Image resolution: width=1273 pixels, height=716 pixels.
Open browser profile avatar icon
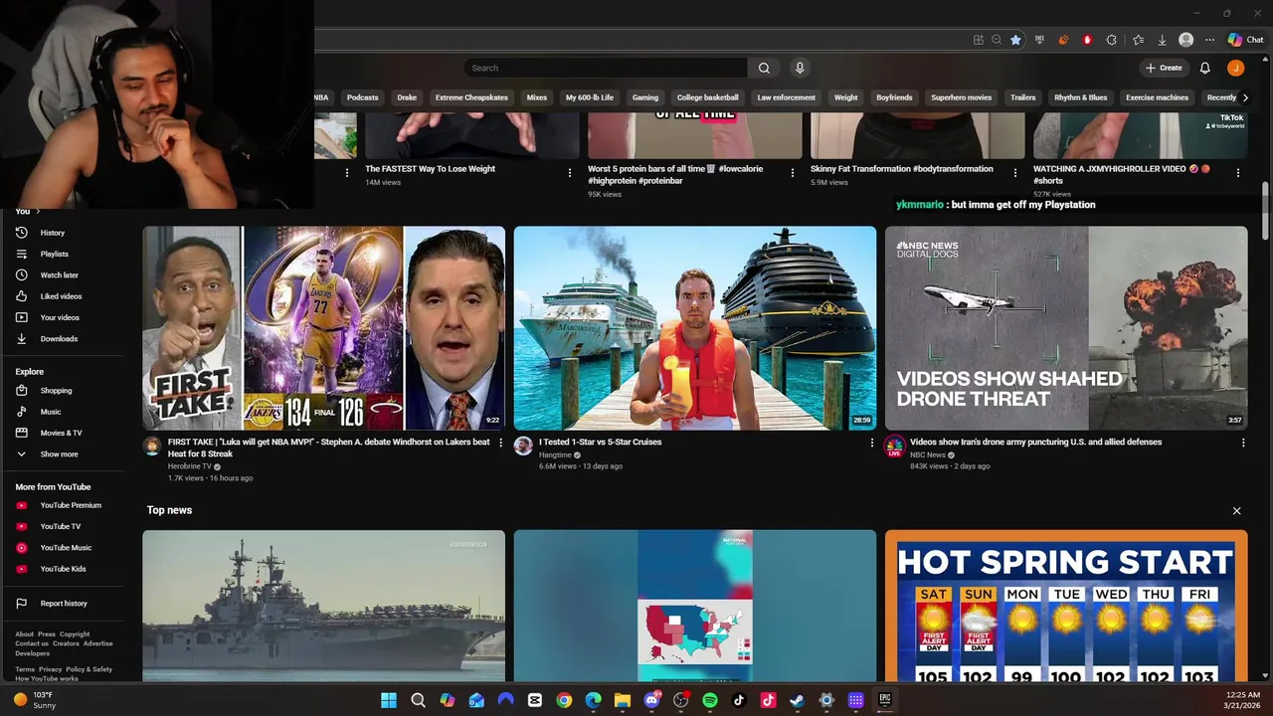pos(1185,40)
